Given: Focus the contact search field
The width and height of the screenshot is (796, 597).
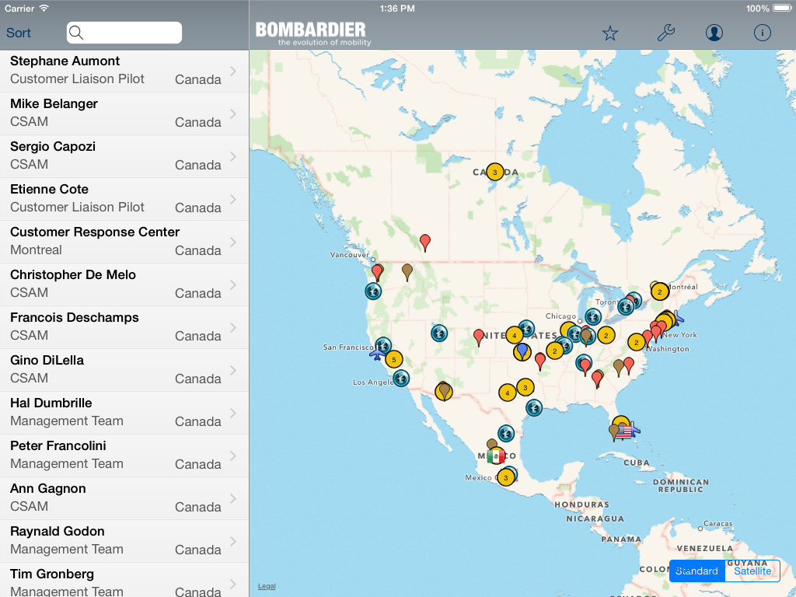Looking at the screenshot, I should tap(124, 33).
